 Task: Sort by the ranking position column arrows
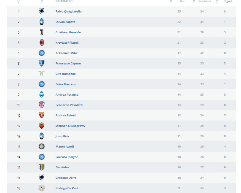click(19, 1)
